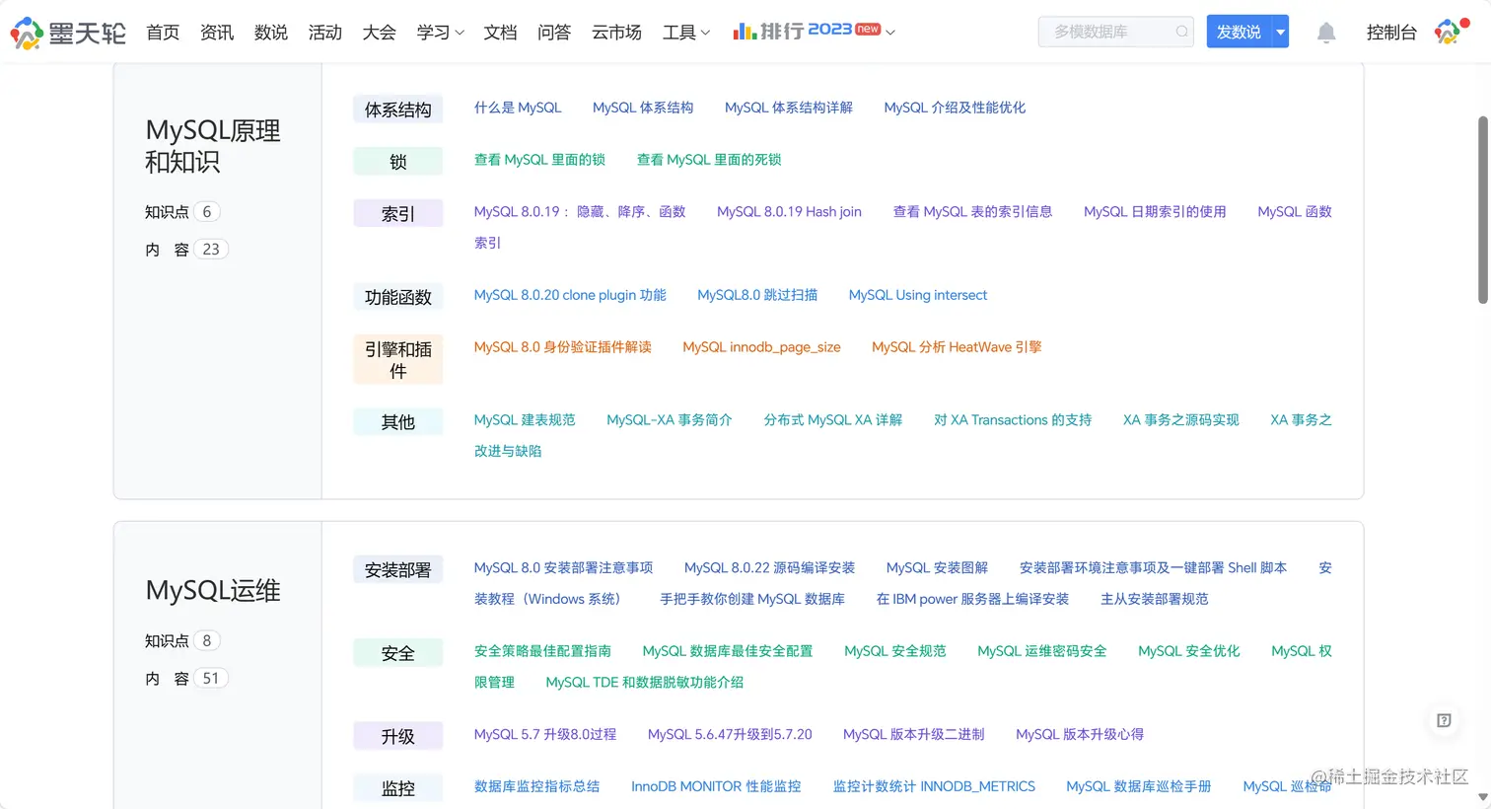Select the 其他 category tag

398,422
